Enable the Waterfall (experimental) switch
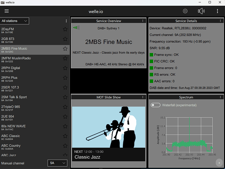The width and height of the screenshot is (225, 169). click(x=156, y=105)
